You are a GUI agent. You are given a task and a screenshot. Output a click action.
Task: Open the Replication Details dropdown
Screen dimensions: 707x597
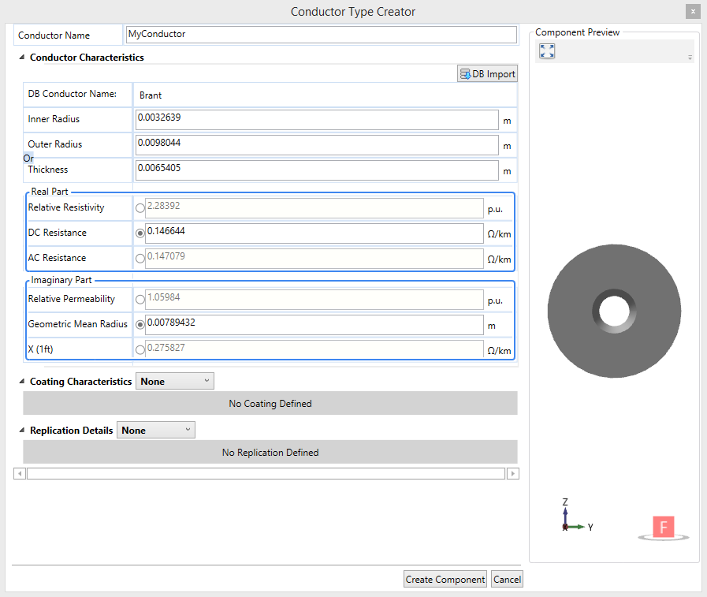click(x=156, y=430)
